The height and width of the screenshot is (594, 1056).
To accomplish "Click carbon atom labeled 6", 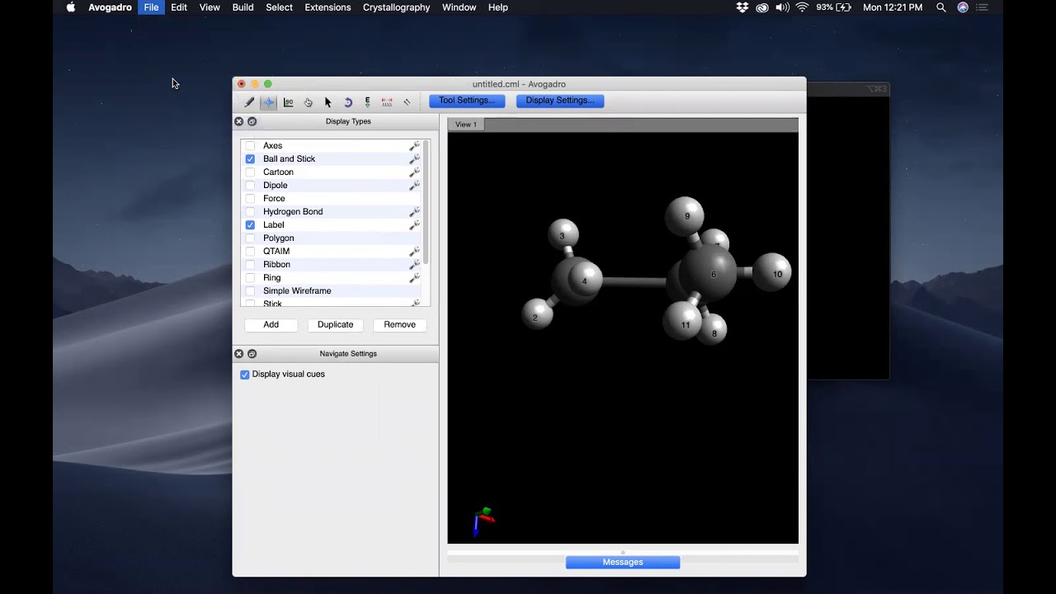I will [708, 274].
